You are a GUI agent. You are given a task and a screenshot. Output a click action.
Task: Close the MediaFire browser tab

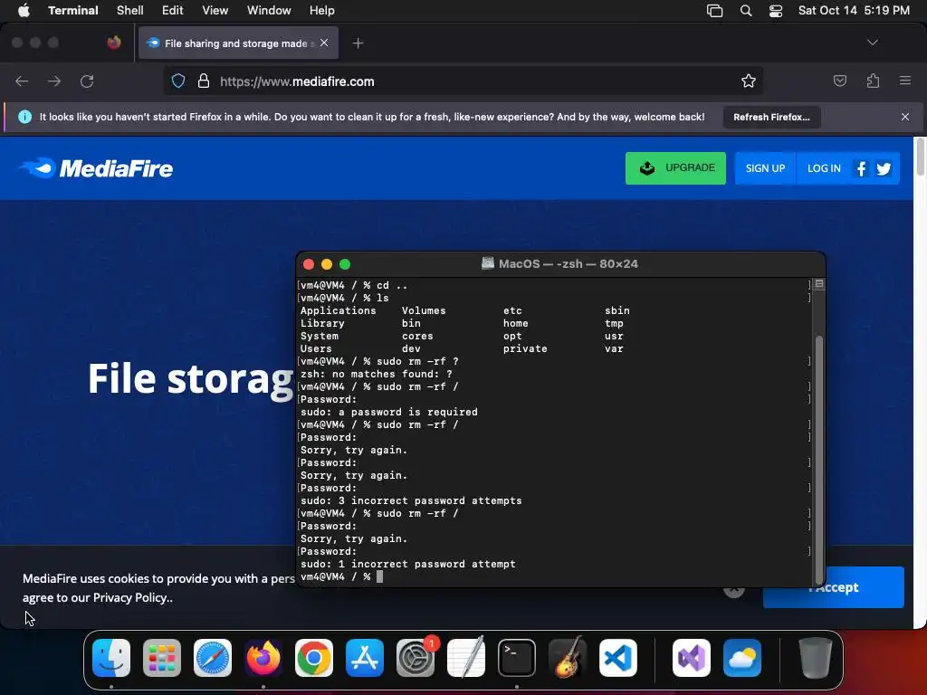(x=324, y=43)
